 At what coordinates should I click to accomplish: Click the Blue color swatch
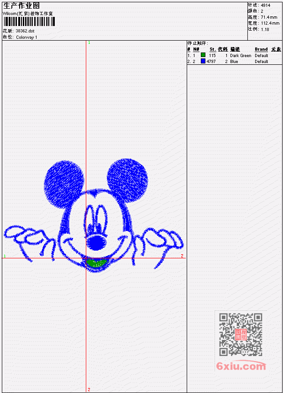(203, 61)
